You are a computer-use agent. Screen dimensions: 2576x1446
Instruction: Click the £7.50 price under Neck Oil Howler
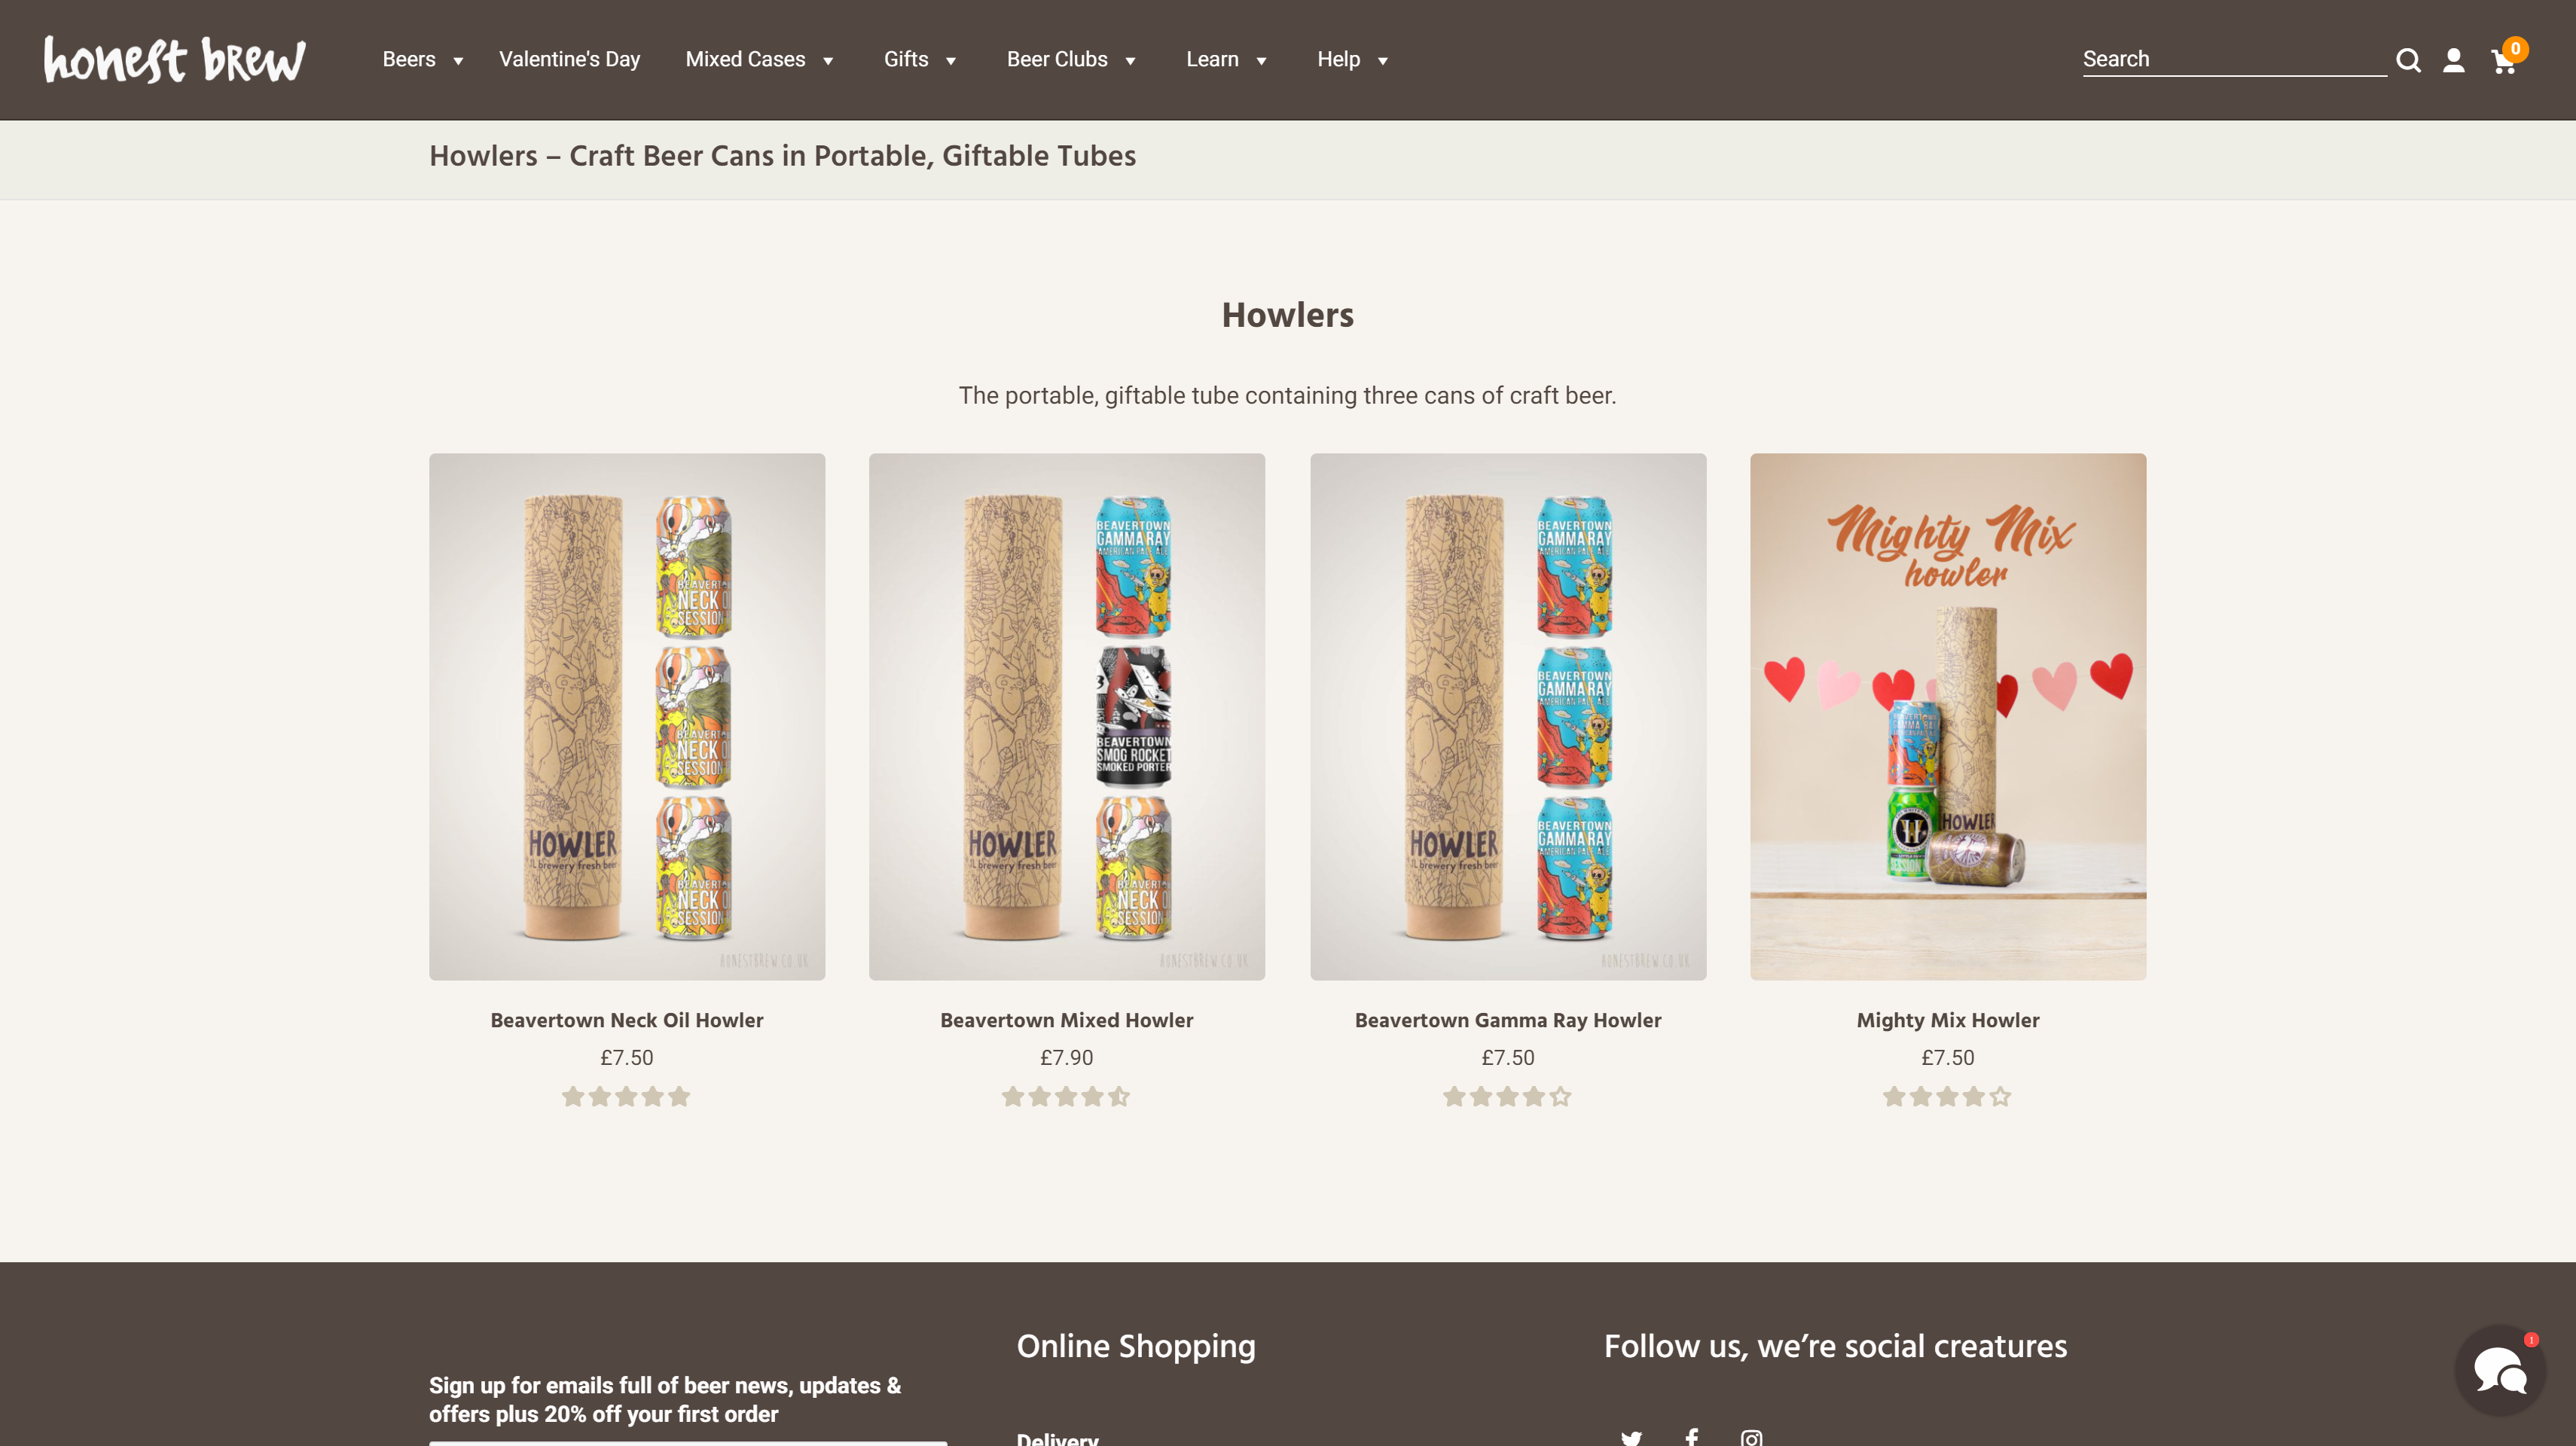coord(626,1057)
